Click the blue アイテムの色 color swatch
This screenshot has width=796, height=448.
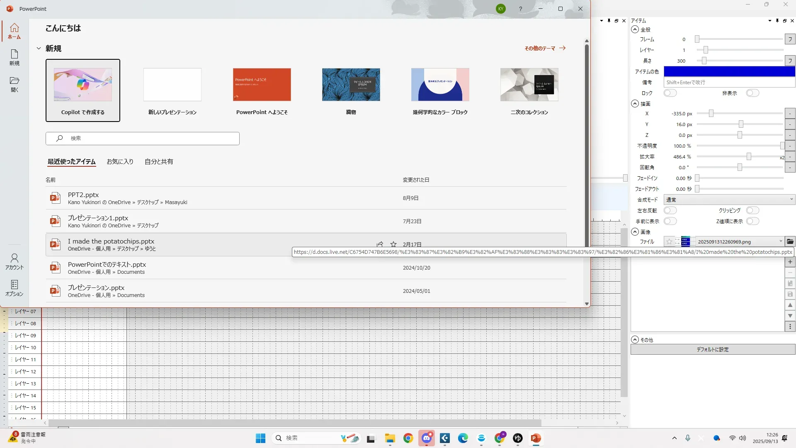coord(729,71)
